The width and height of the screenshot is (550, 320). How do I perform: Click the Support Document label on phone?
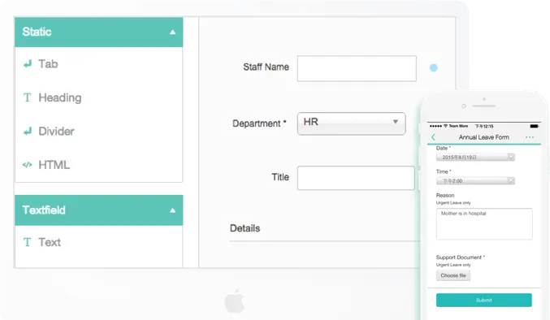point(460,257)
